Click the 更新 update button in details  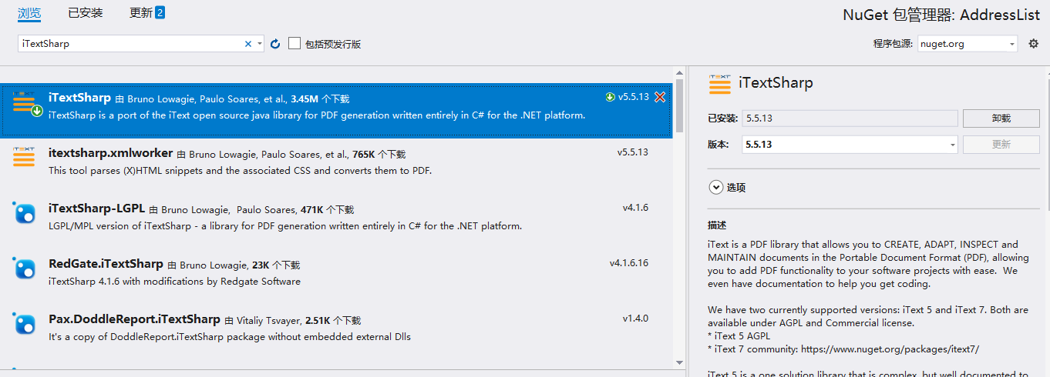click(x=1001, y=144)
